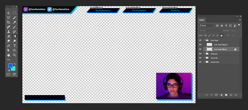Select the Hand tool
Screen dimensions: 248x110
pyautogui.click(x=8, y=55)
